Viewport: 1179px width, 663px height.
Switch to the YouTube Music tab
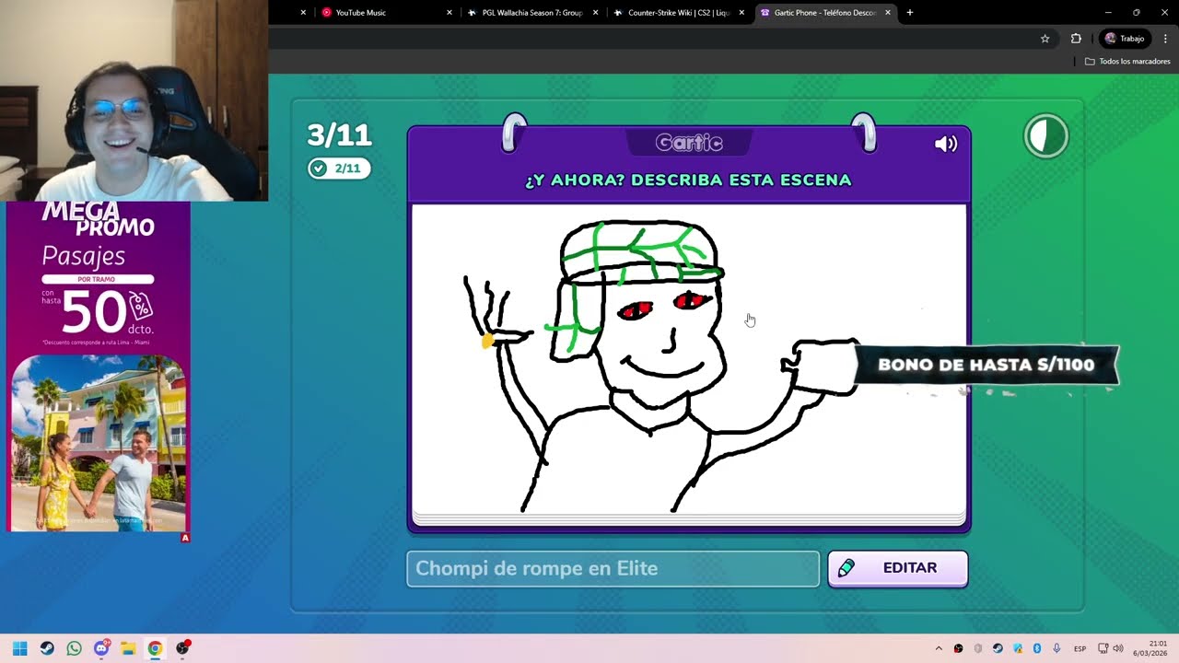(360, 13)
